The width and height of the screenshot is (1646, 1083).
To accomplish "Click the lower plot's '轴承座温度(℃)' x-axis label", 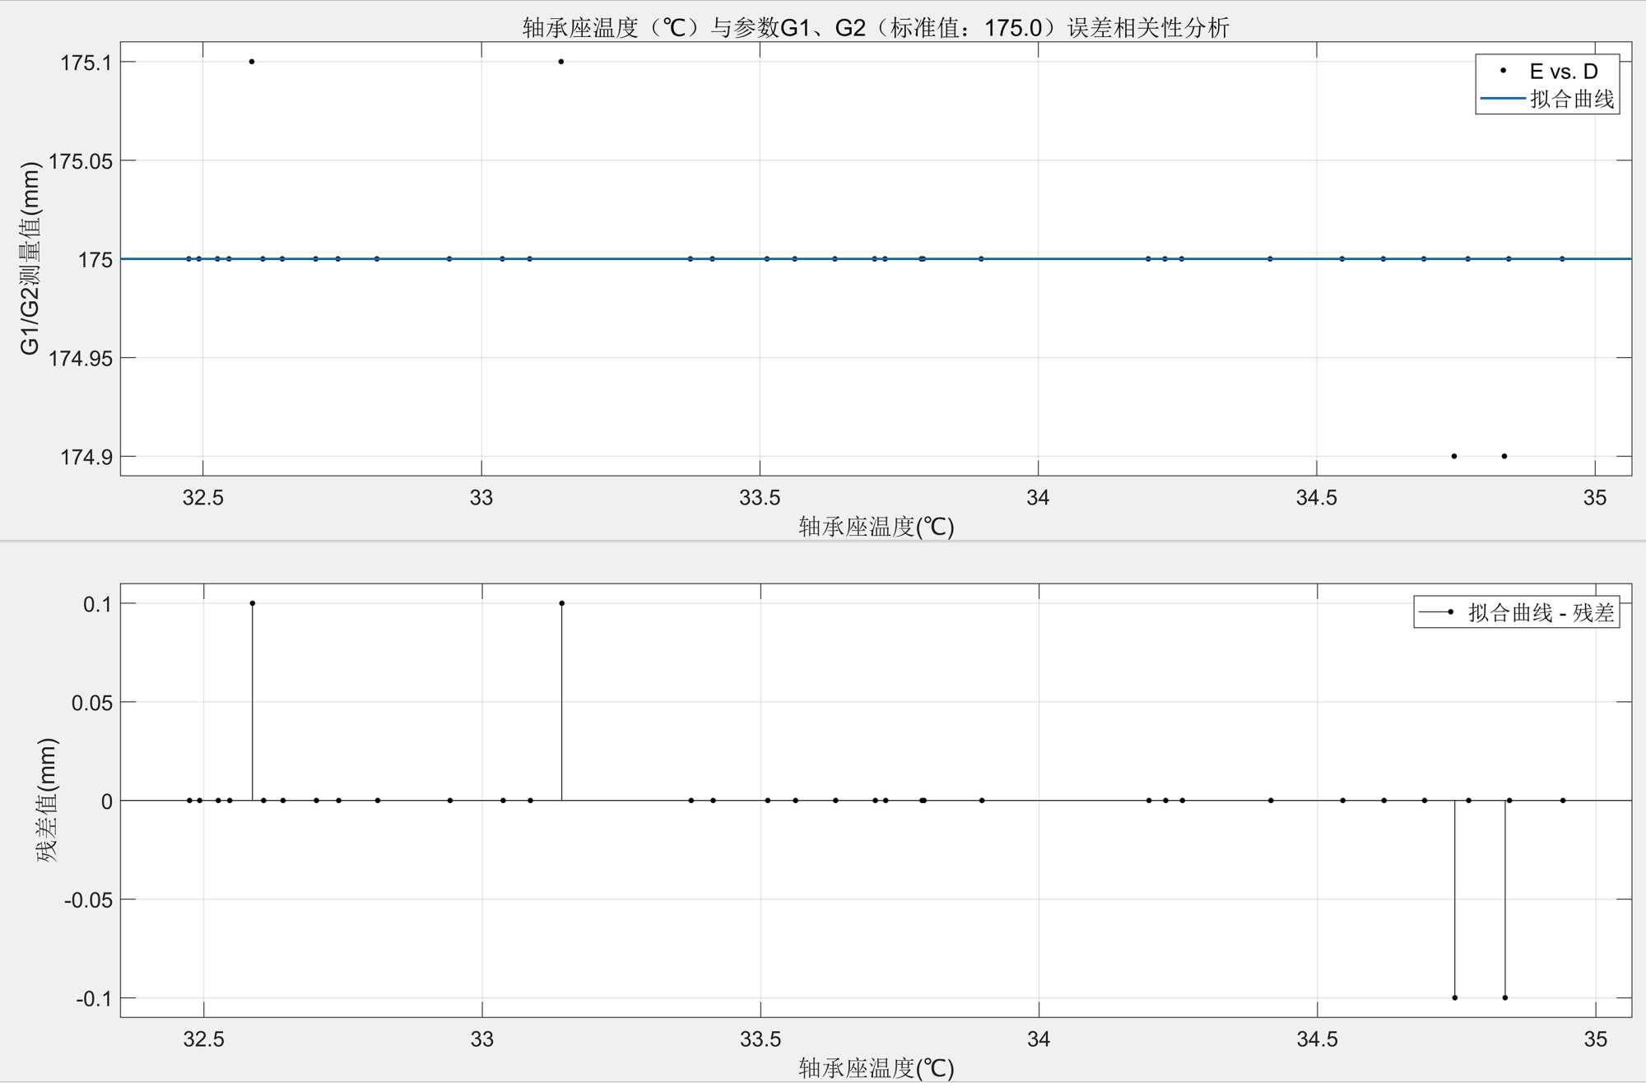I will coord(876,1068).
